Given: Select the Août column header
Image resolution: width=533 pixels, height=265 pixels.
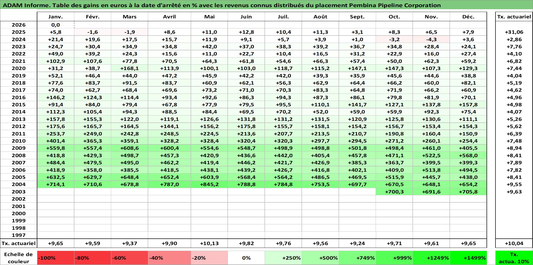Looking at the screenshot, I should click(320, 17).
